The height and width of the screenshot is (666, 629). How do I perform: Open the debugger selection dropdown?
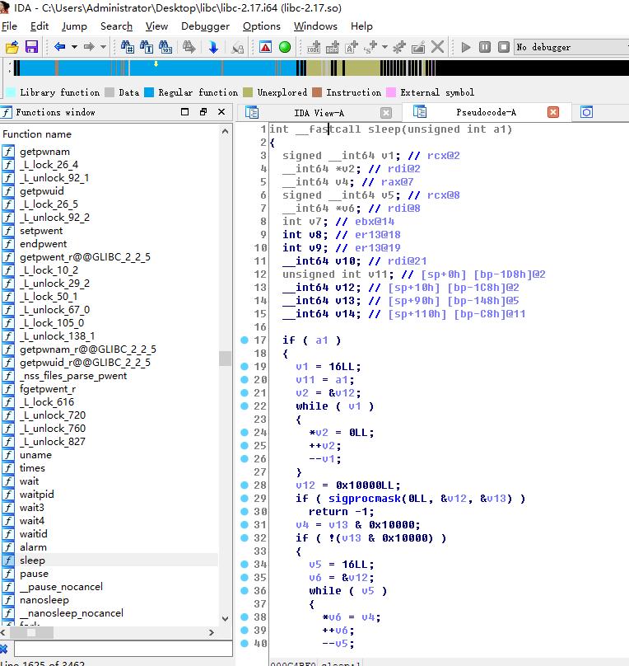(x=568, y=47)
